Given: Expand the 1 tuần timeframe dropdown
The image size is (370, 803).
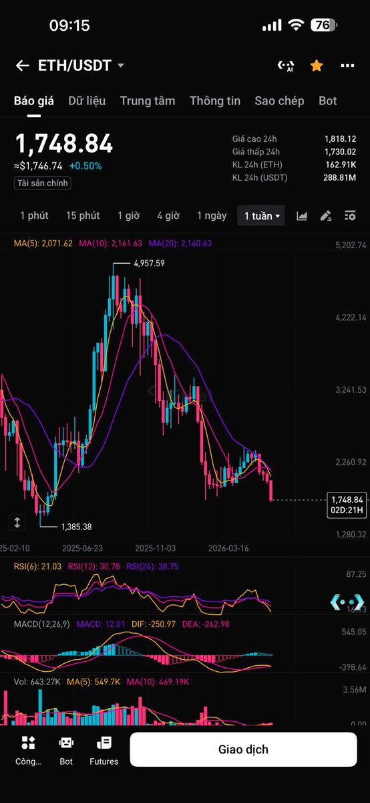Looking at the screenshot, I should [x=262, y=215].
